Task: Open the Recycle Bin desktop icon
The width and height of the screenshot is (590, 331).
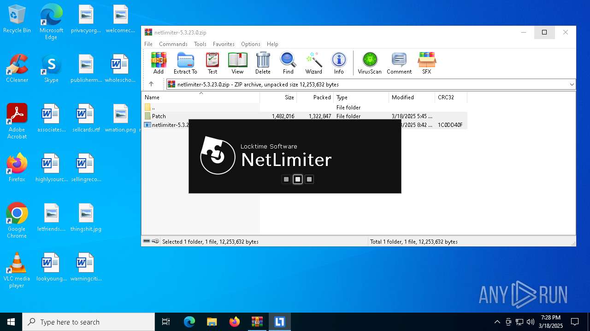Action: (x=17, y=19)
